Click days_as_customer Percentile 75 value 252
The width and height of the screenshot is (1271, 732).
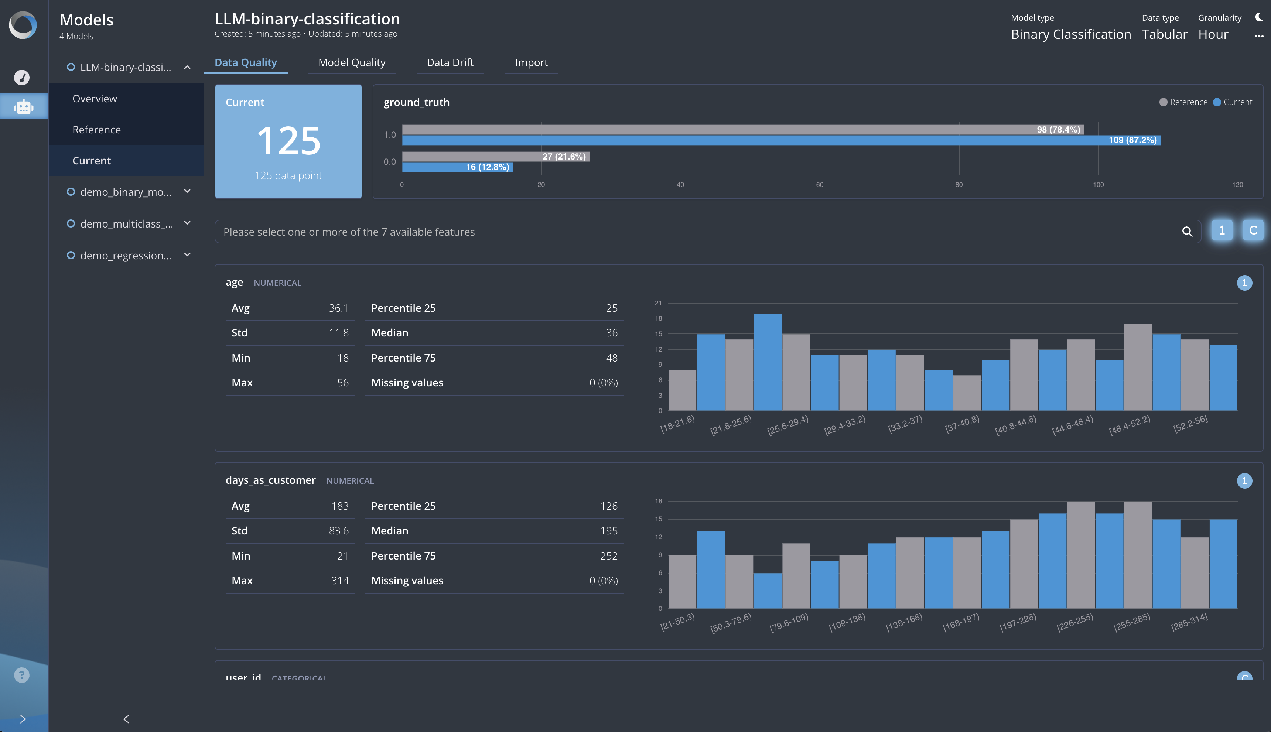coord(609,555)
